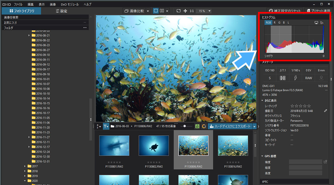
Task: Toggle histogram destination gamut warning icon
Action: point(322,22)
